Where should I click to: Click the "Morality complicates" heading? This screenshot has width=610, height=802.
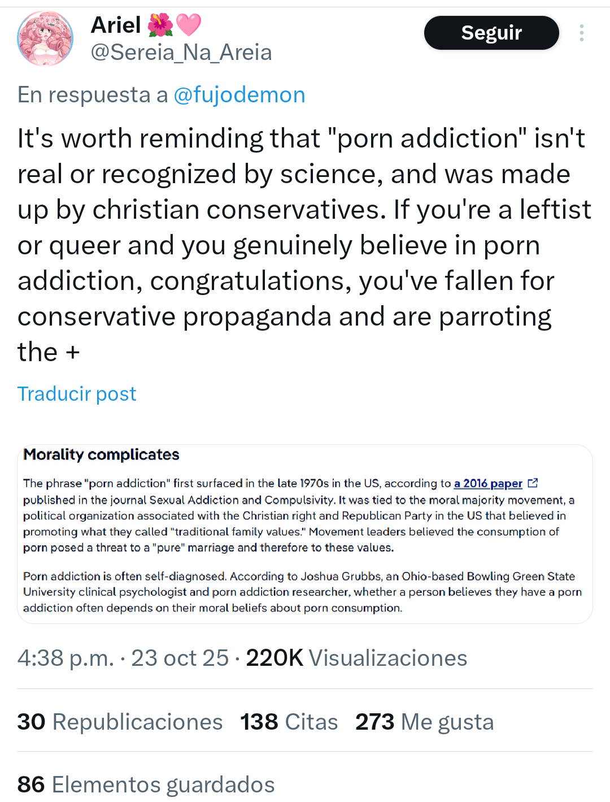point(101,455)
